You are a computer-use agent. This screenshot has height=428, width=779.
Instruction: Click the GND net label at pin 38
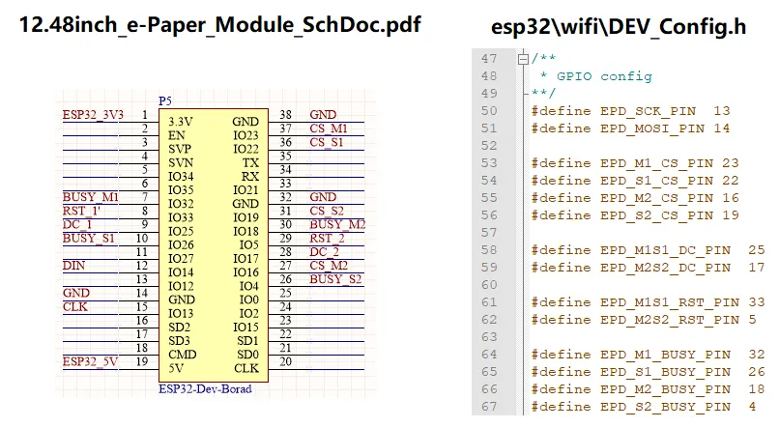(x=323, y=115)
